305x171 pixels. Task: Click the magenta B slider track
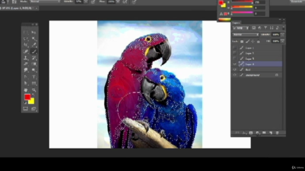[x=242, y=13]
